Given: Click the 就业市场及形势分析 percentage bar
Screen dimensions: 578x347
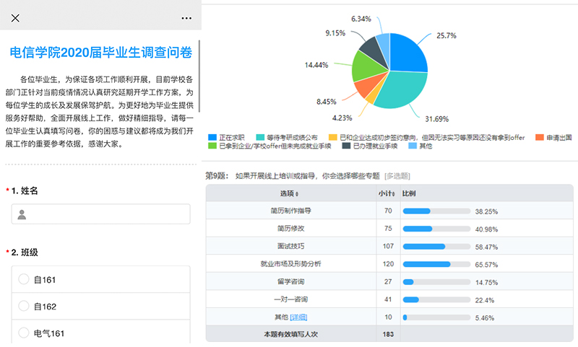Looking at the screenshot, I should 426,264.
